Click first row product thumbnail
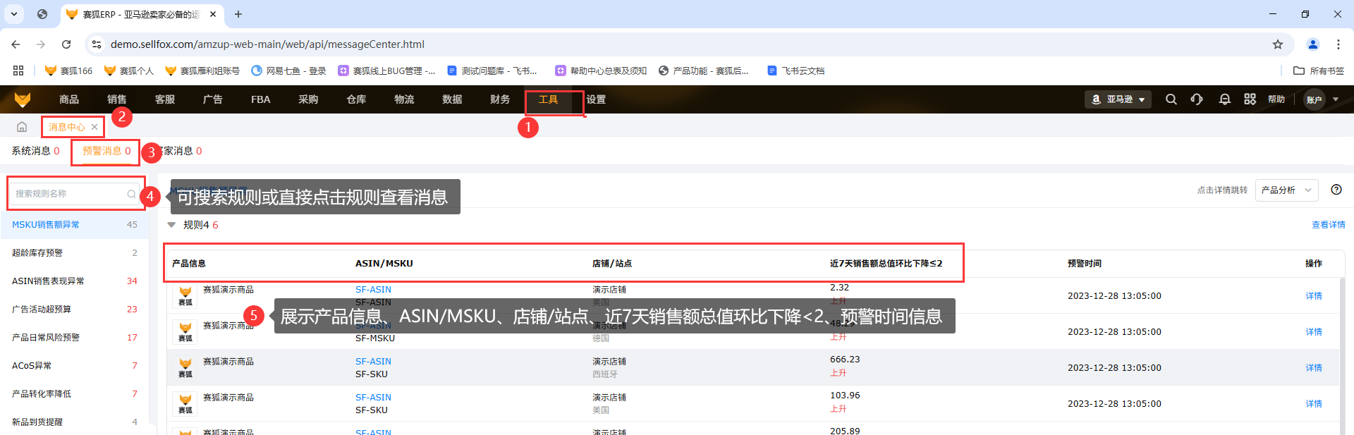The width and height of the screenshot is (1354, 435). pyautogui.click(x=185, y=295)
